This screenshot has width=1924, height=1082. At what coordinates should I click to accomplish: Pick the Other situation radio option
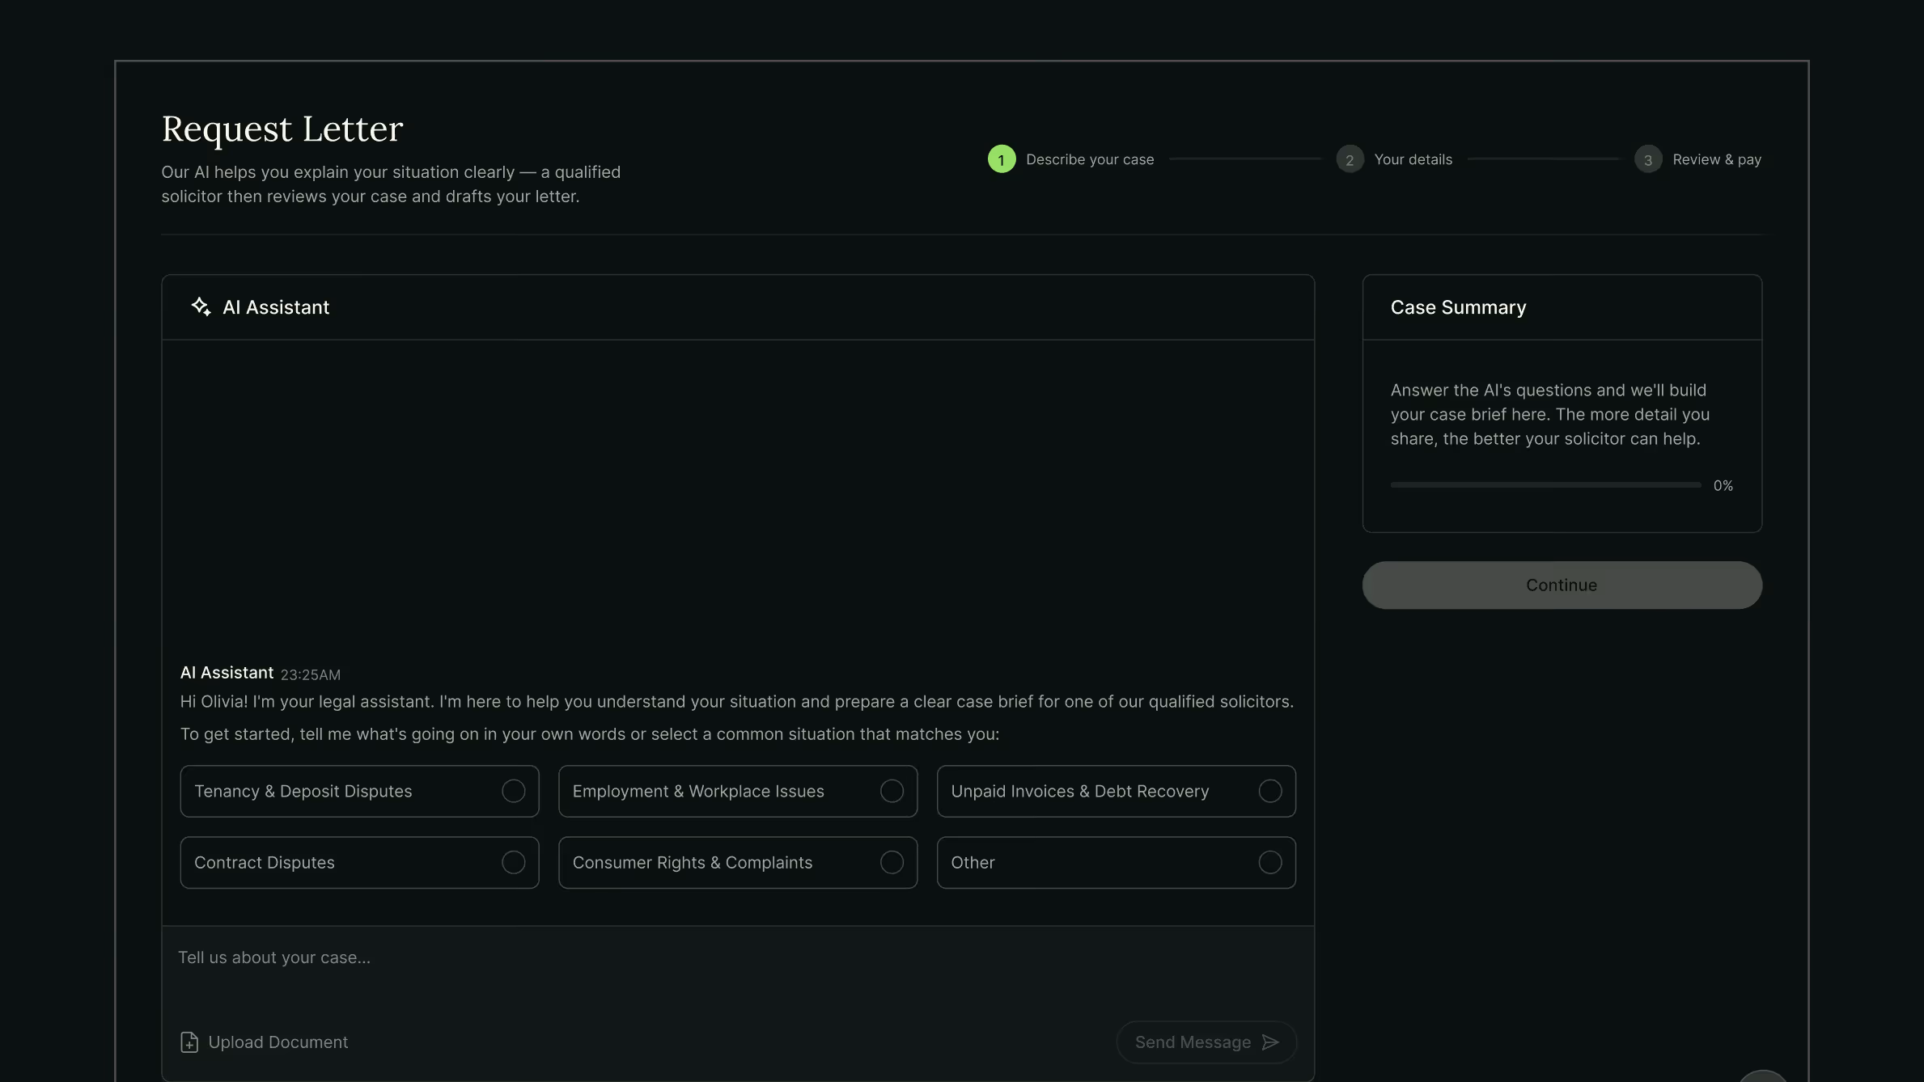[x=1269, y=863]
